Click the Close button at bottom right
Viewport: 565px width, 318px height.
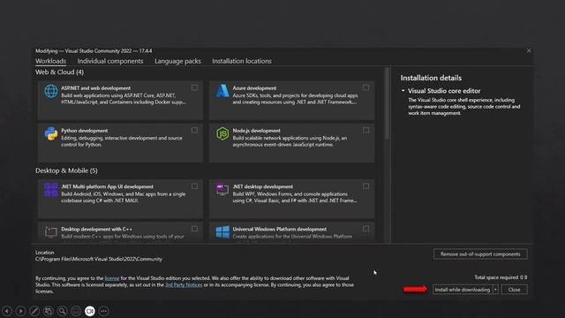coord(514,290)
